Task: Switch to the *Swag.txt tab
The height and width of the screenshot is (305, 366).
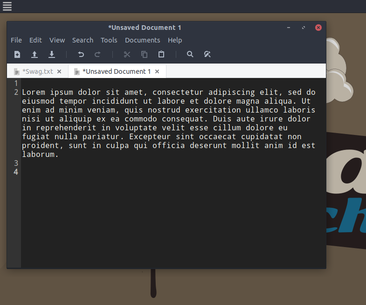Action: [37, 71]
